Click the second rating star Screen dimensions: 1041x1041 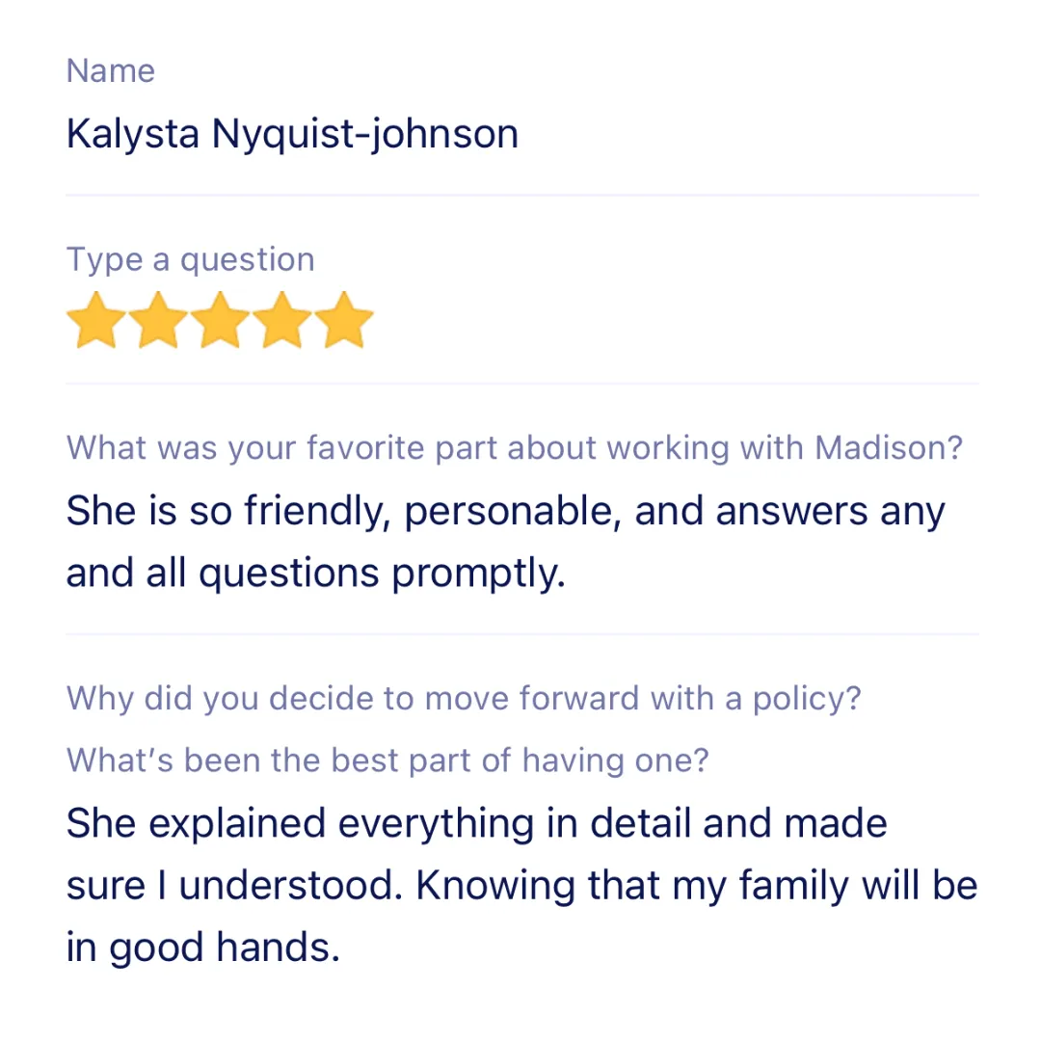coord(158,320)
